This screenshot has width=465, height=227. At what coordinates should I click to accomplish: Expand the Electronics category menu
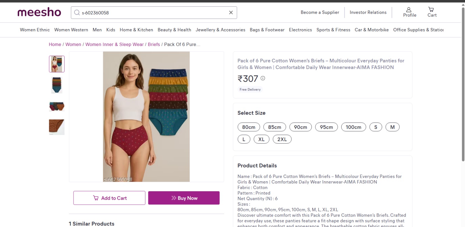(300, 30)
